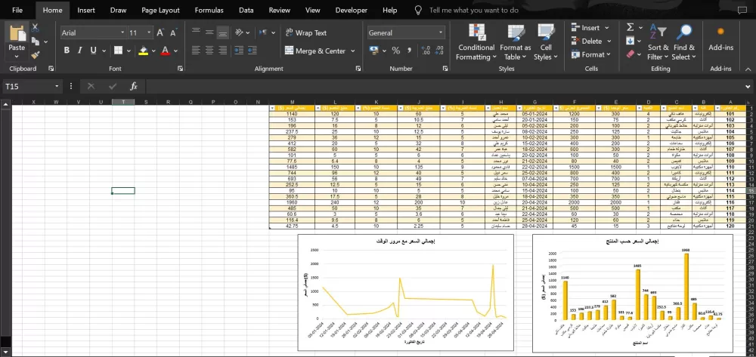756x357 pixels.
Task: Open the Formulas tab
Action: coord(209,10)
